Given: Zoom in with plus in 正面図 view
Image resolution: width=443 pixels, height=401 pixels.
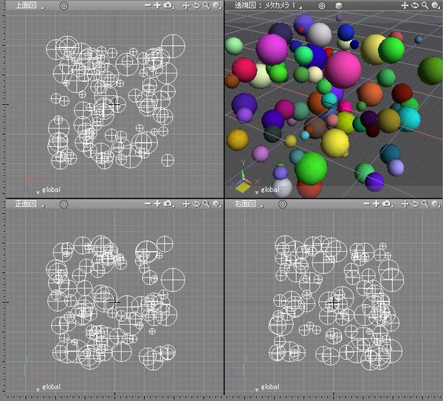Looking at the screenshot, I should click(x=157, y=204).
